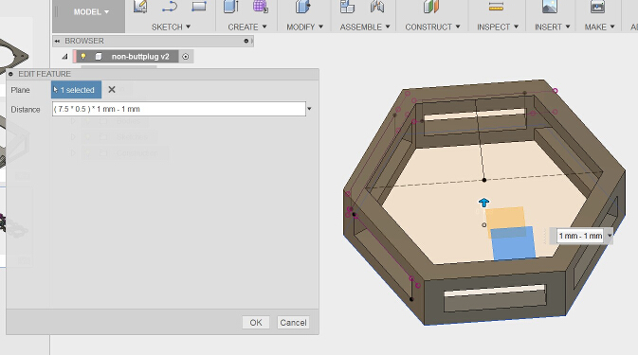Screen dimensions: 638x355
Task: Click the Extrude icon in CREATE
Action: [231, 7]
